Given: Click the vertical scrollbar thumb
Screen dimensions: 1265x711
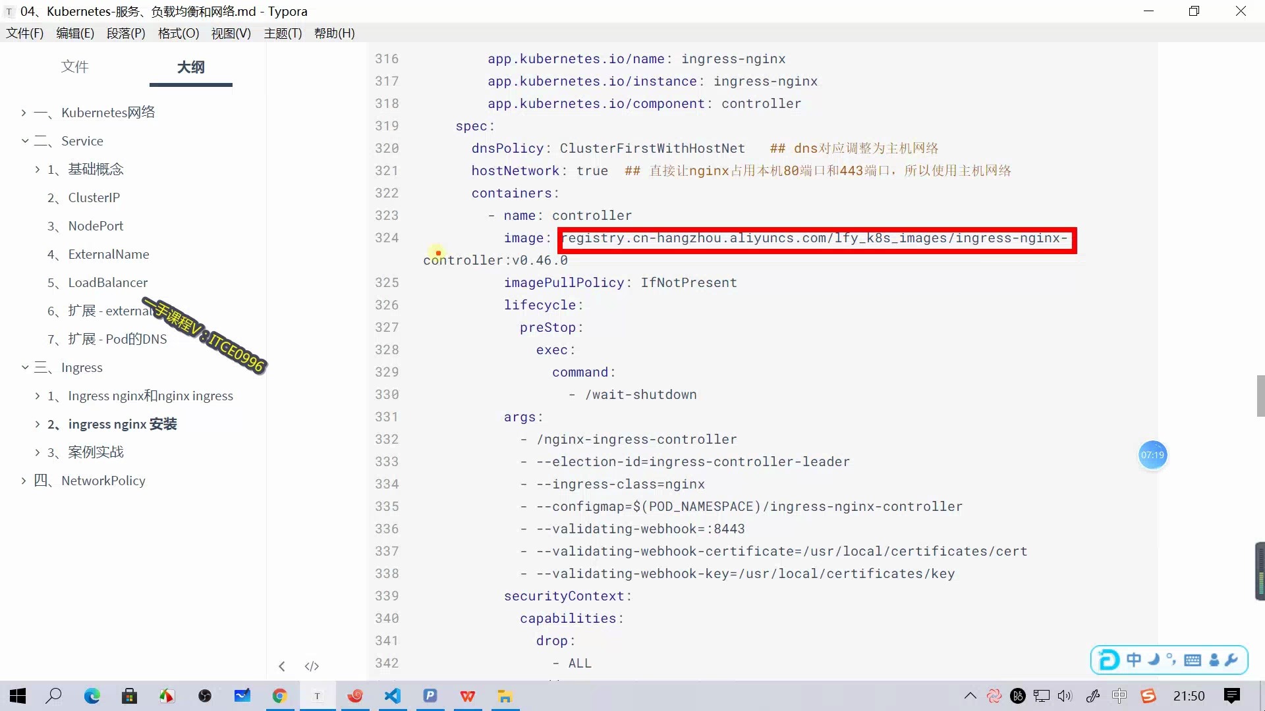Looking at the screenshot, I should (1260, 395).
